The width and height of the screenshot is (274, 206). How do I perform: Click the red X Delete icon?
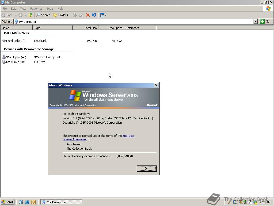pyautogui.click(x=88, y=15)
